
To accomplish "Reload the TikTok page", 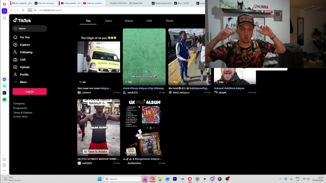I will point(23,10).
